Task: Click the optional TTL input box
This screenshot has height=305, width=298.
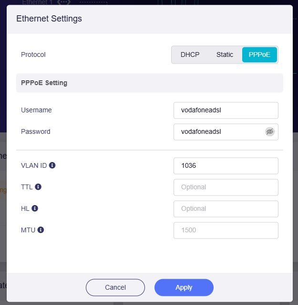Action: [x=226, y=187]
